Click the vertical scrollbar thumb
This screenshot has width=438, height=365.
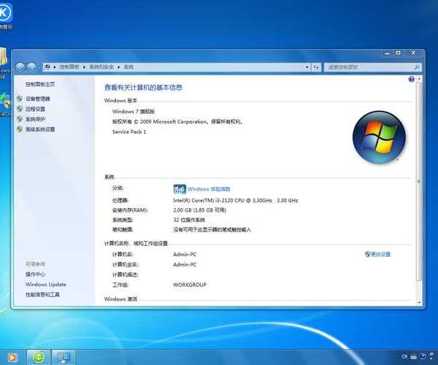[x=419, y=182]
